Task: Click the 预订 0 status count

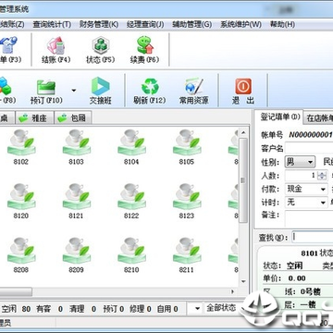Action: 113,308
